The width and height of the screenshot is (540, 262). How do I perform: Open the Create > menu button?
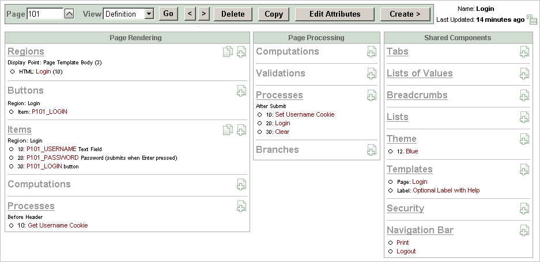pyautogui.click(x=405, y=14)
